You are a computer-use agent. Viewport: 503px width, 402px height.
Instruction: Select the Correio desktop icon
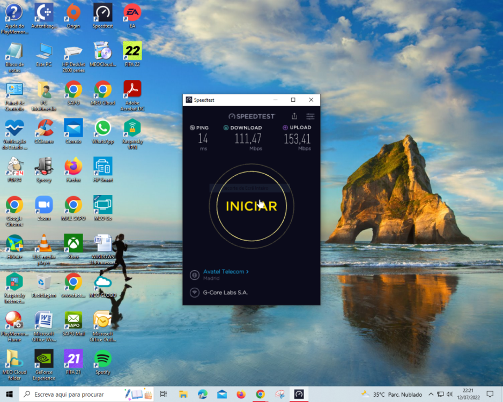click(x=73, y=131)
